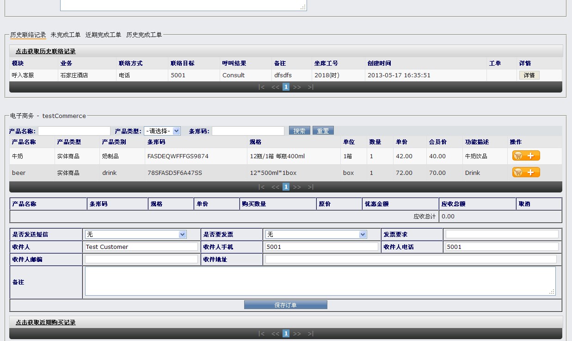Focus the 收件地址 input field
This screenshot has width=572, height=341.
(411, 260)
